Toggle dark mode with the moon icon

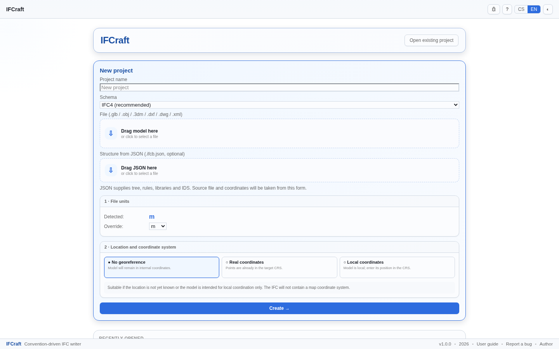[548, 9]
